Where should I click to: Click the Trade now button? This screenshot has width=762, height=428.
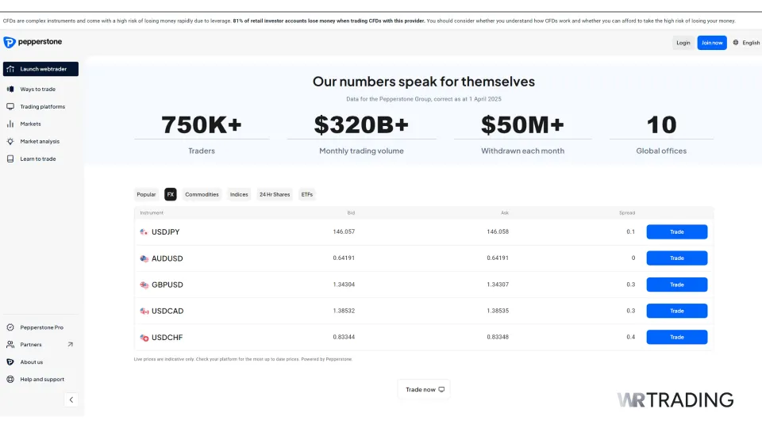tap(425, 389)
